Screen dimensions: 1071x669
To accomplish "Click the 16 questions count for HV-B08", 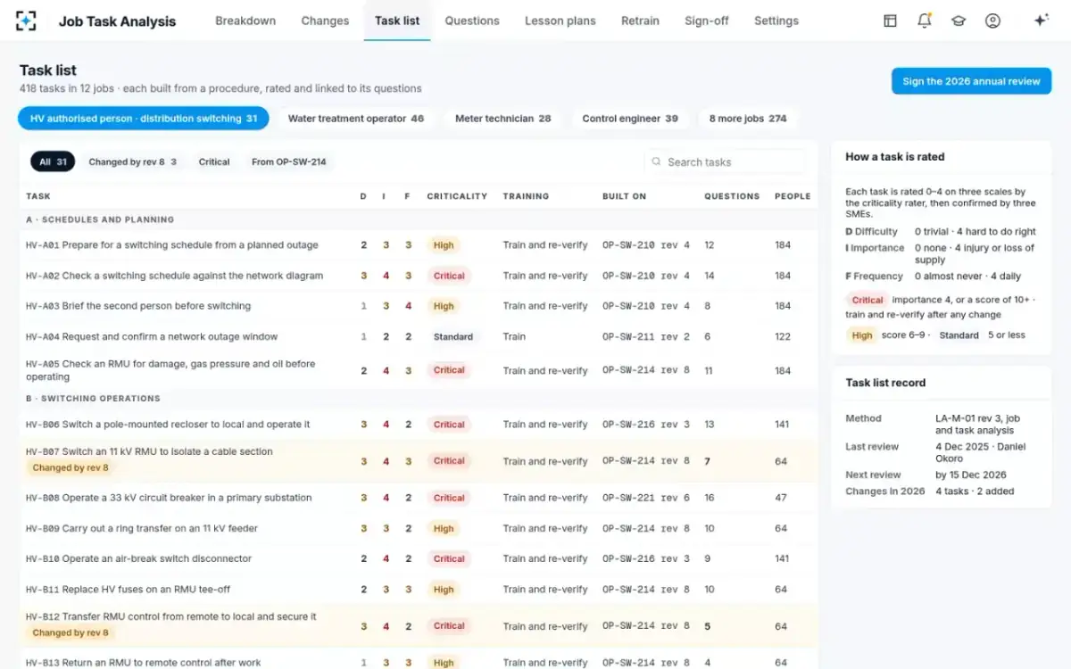I will (x=710, y=498).
